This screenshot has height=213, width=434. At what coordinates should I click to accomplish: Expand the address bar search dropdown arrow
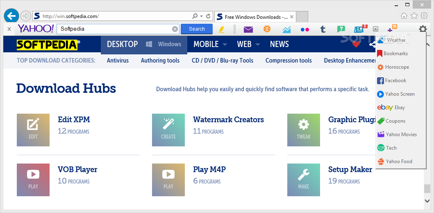[202, 16]
